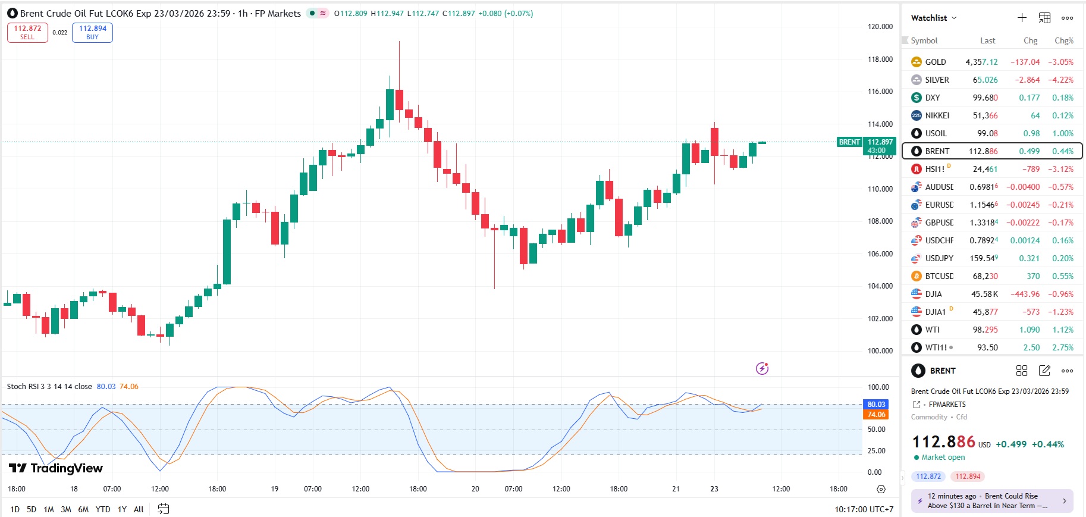The image size is (1086, 517).
Task: Sort watchlist by Chg% column header
Action: click(x=1063, y=40)
